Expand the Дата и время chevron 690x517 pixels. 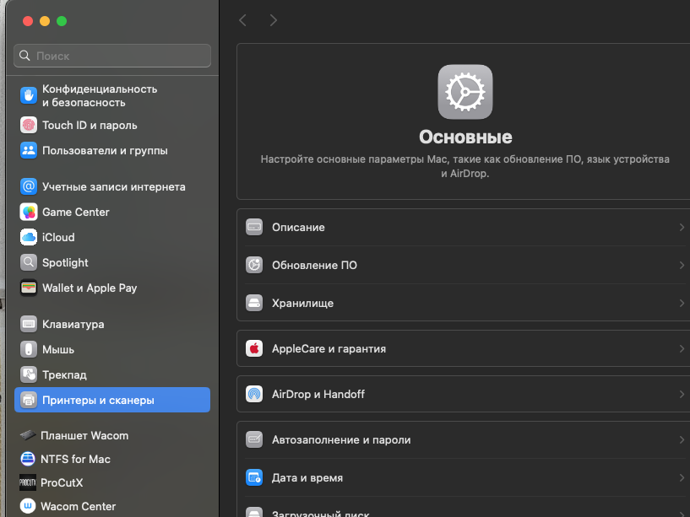pyautogui.click(x=682, y=477)
